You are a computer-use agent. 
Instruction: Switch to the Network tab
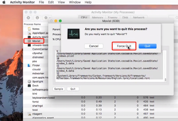(139, 18)
